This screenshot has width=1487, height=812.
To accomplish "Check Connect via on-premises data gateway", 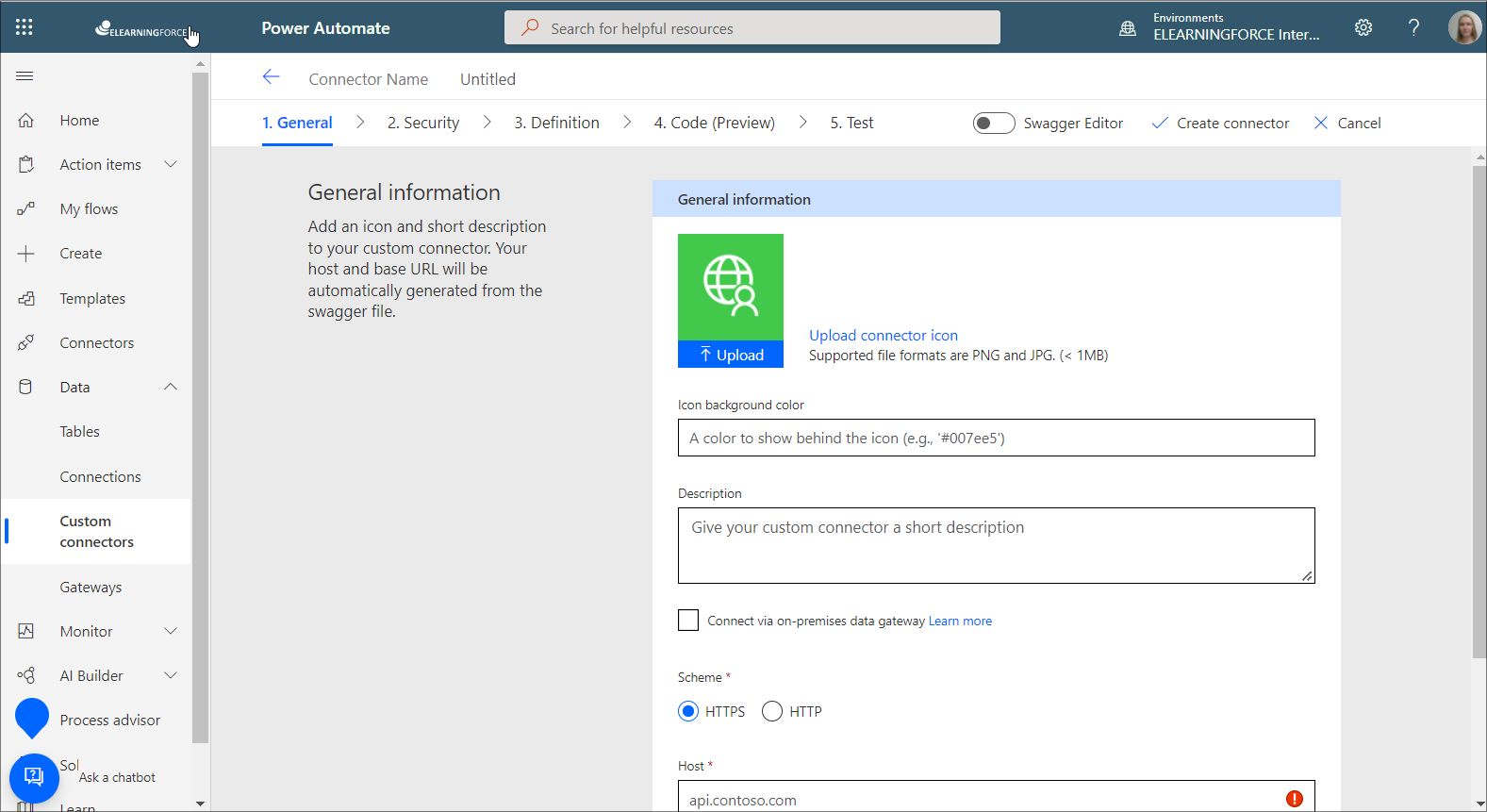I will click(x=688, y=621).
